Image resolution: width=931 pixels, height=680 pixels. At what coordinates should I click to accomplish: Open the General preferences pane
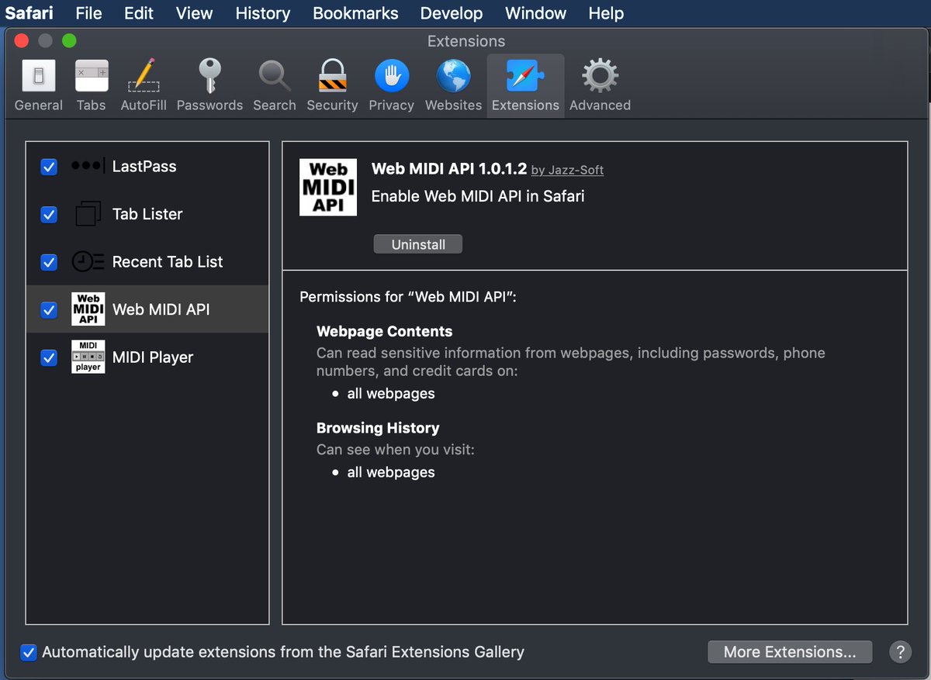point(39,85)
